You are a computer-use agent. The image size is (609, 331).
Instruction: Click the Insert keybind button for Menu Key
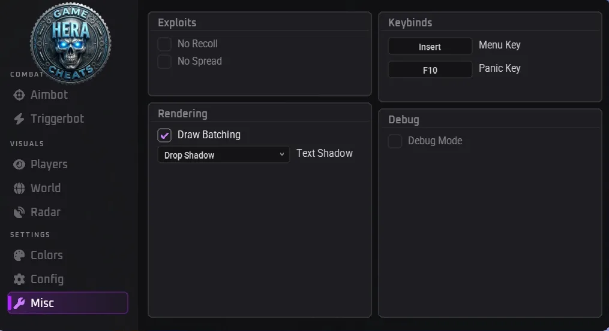(430, 47)
